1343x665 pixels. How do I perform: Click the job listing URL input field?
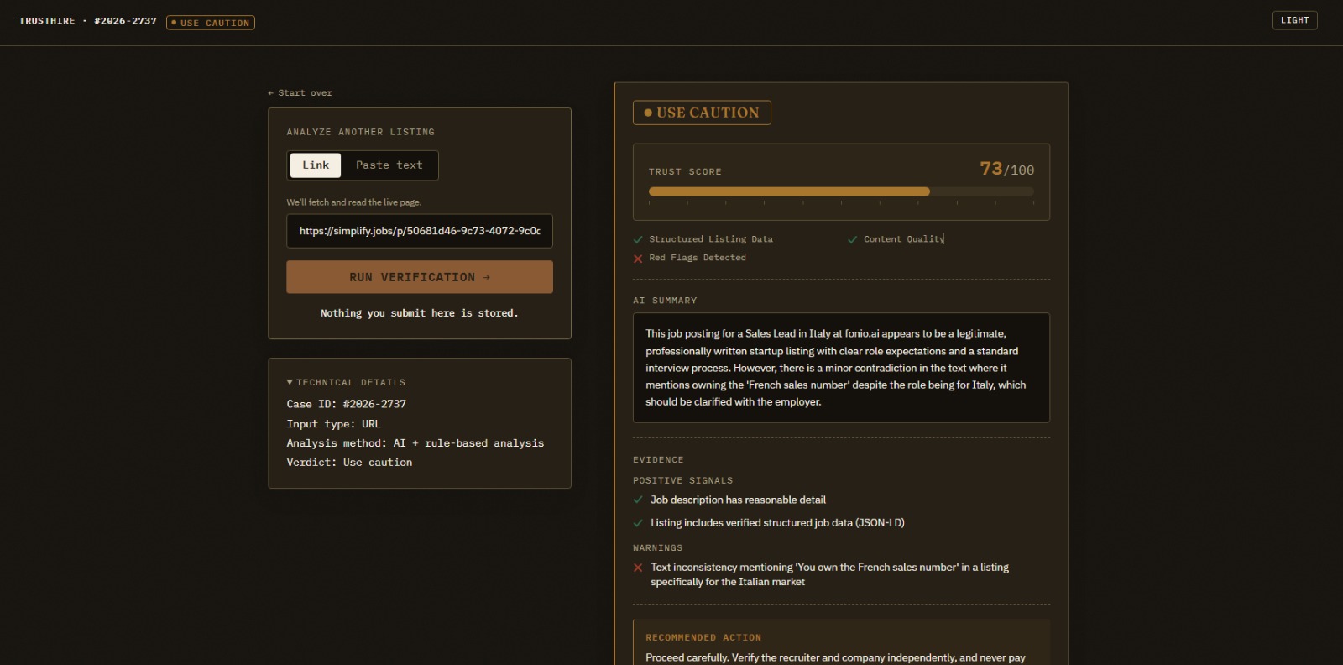(420, 231)
